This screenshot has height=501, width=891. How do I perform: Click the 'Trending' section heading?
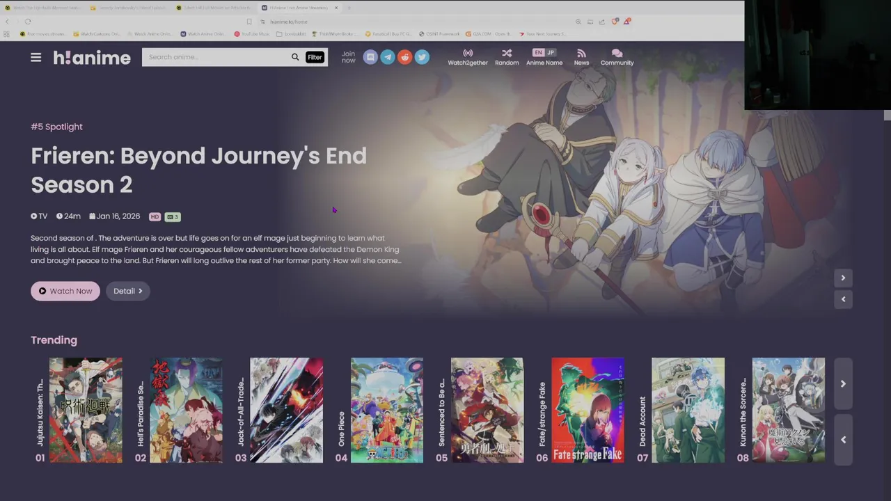54,340
